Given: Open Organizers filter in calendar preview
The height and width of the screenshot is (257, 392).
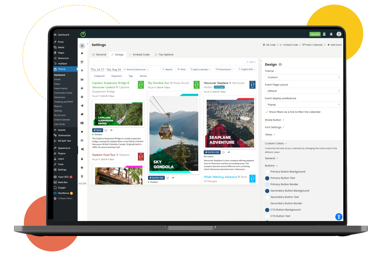Looking at the screenshot, I should (117, 76).
